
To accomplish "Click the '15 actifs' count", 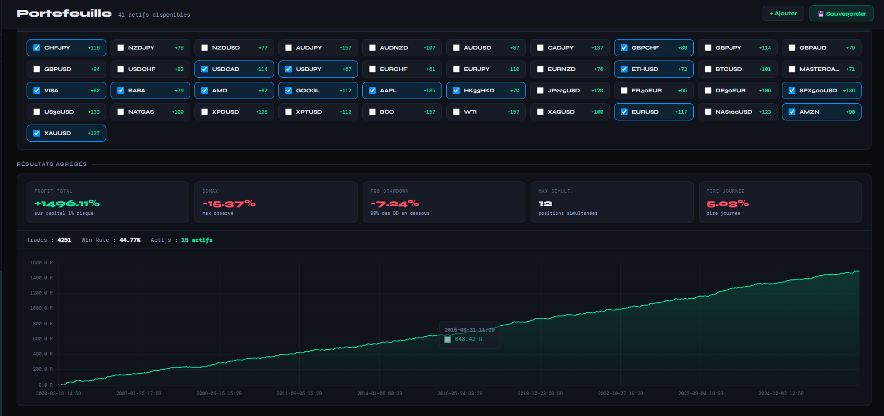I will point(197,240).
